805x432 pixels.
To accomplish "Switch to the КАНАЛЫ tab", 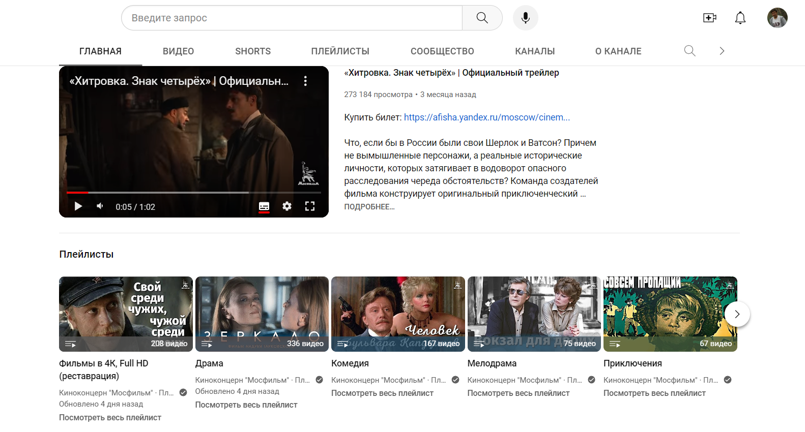I will [535, 51].
